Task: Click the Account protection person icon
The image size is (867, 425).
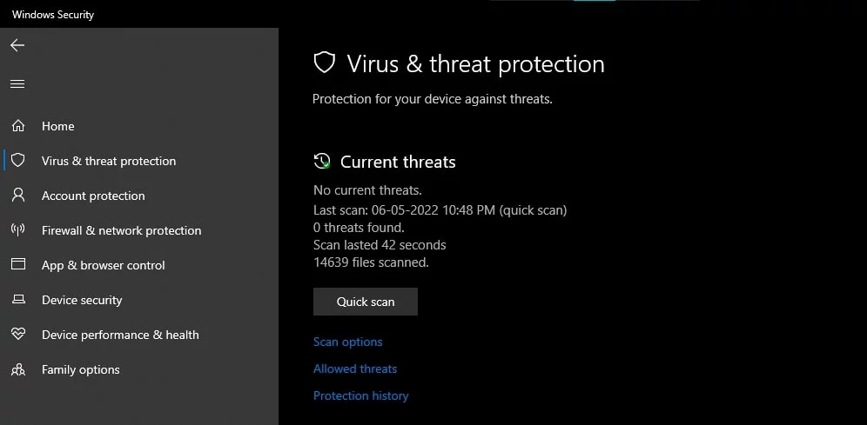Action: point(18,196)
